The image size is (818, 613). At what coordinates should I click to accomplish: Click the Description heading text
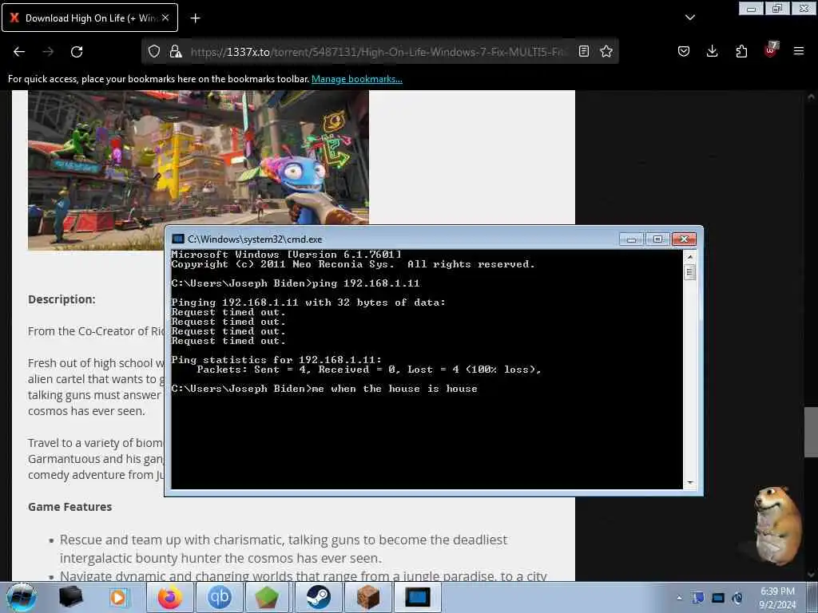62,300
